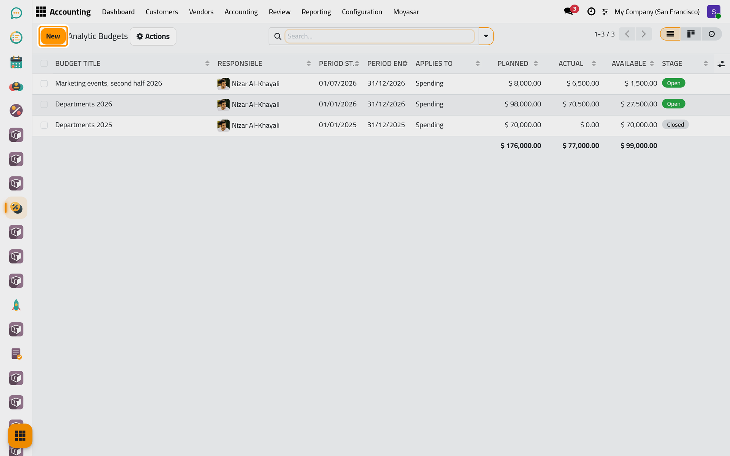Click Open badge on Marketing events row

[673, 83]
